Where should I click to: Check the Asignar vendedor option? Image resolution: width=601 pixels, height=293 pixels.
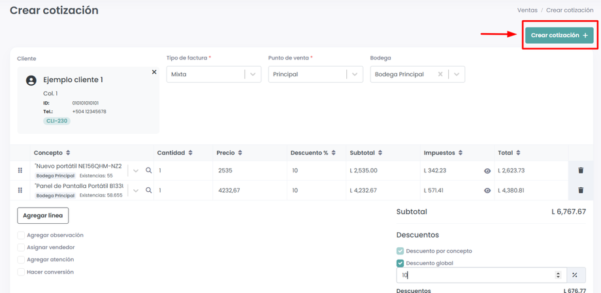(22, 247)
